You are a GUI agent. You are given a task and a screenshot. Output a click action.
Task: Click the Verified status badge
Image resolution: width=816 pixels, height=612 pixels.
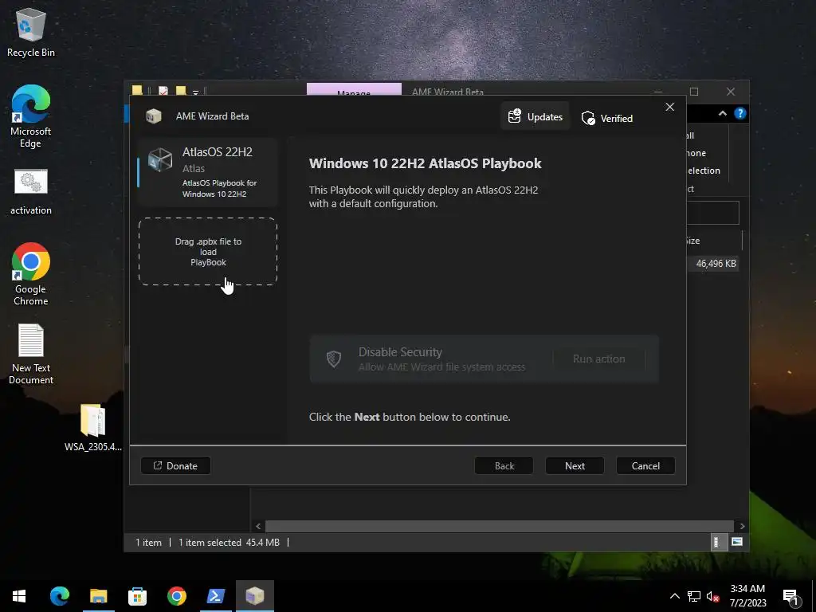tap(606, 118)
